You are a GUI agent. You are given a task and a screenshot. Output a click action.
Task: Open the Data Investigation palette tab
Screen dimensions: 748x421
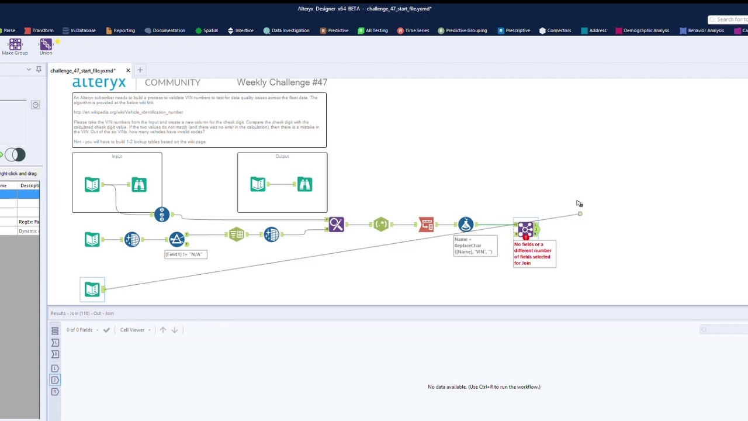(286, 30)
